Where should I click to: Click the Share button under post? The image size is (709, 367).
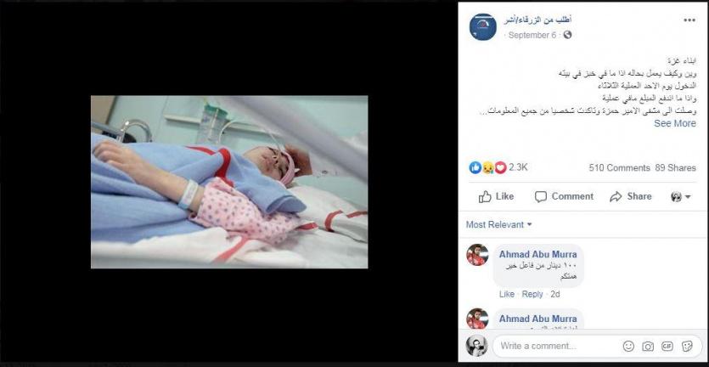(x=631, y=196)
